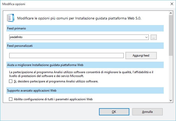Cancel changes with the Annulla button

click(147, 112)
